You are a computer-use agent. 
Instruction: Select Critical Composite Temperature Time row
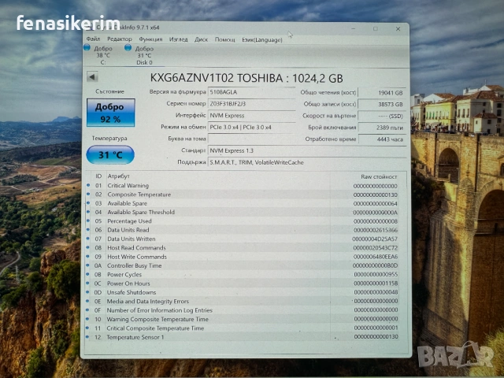coord(242,328)
